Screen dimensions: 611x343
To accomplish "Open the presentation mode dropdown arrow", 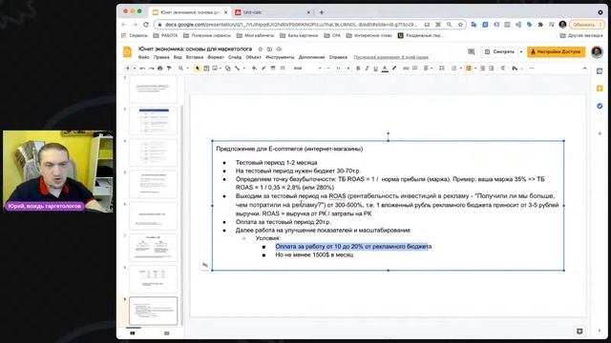I will pyautogui.click(x=521, y=51).
